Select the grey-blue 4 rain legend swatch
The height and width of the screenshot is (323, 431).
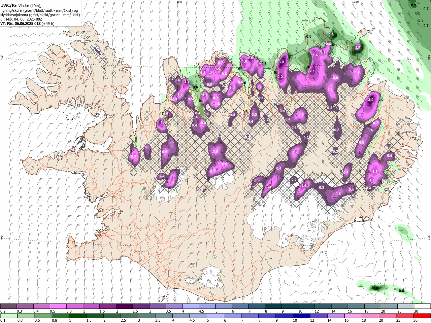pos(181,316)
